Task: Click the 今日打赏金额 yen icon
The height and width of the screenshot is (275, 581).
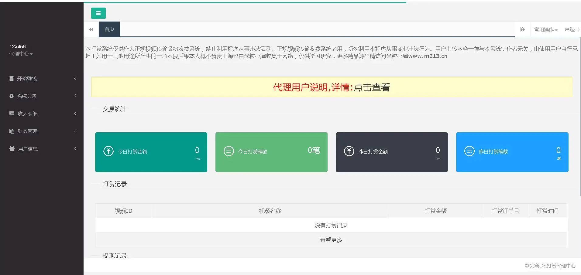Action: point(108,151)
